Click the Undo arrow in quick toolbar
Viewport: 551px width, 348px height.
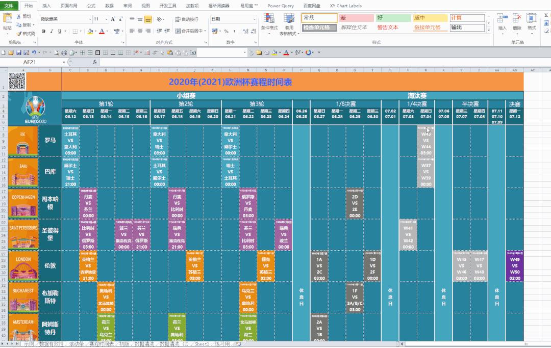point(34,52)
